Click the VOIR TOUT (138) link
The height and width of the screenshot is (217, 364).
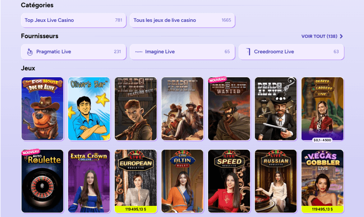point(319,36)
